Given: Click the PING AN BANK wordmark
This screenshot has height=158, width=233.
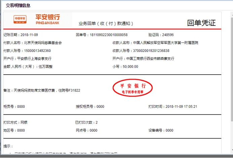Looking at the screenshot, I should [x=47, y=23].
